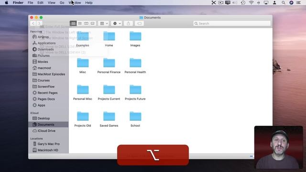The width and height of the screenshot is (306, 172).
Task: Select the Personal Finance folder icon
Action: [109, 63]
